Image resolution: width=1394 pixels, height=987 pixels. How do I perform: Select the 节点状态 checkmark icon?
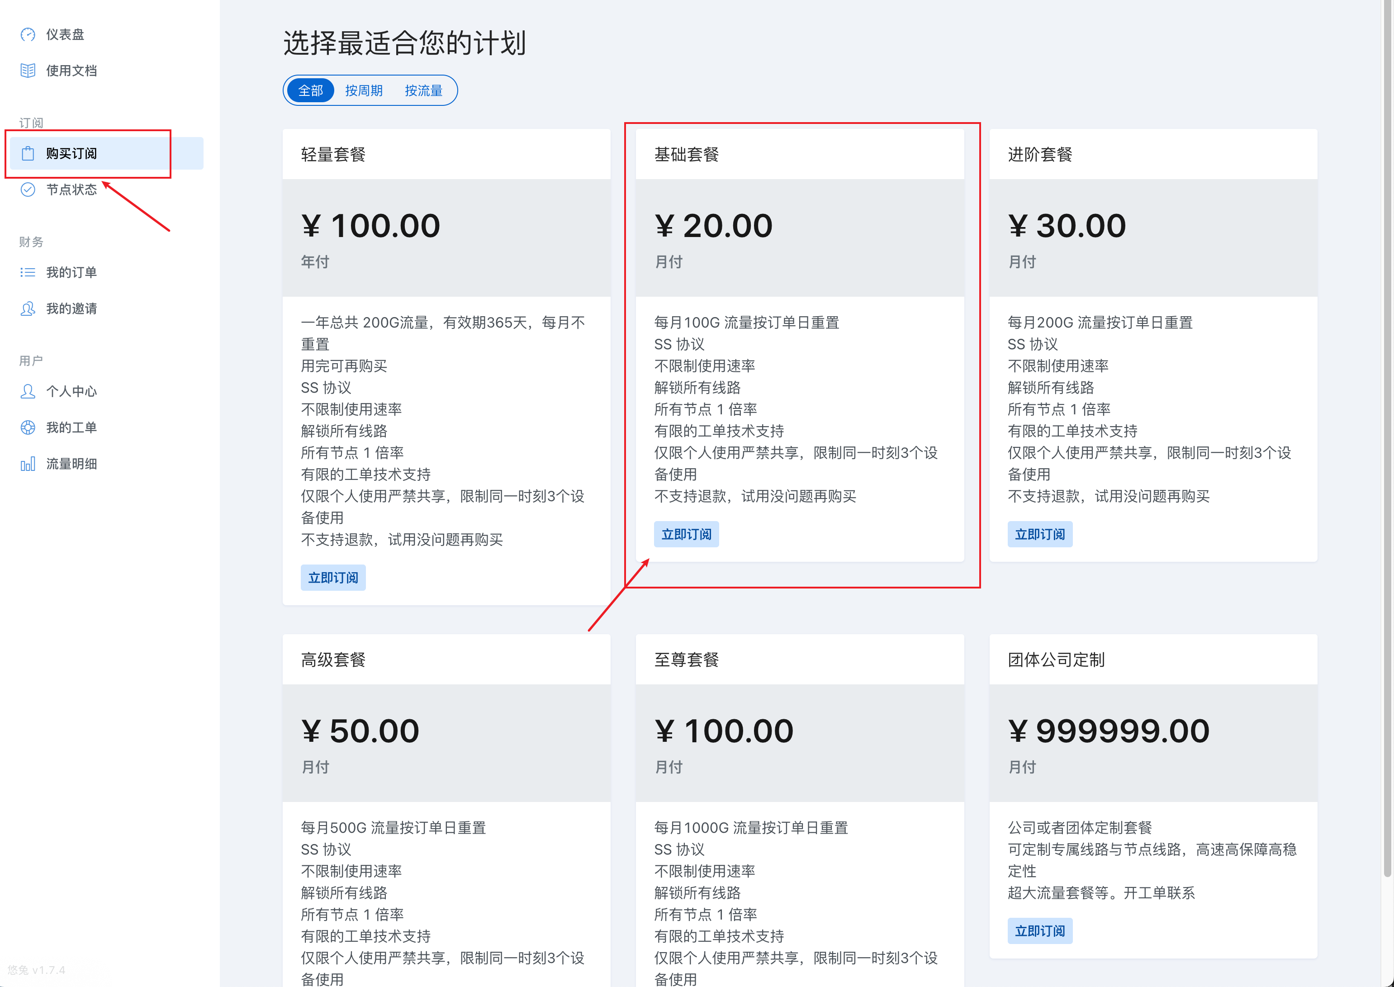[28, 190]
